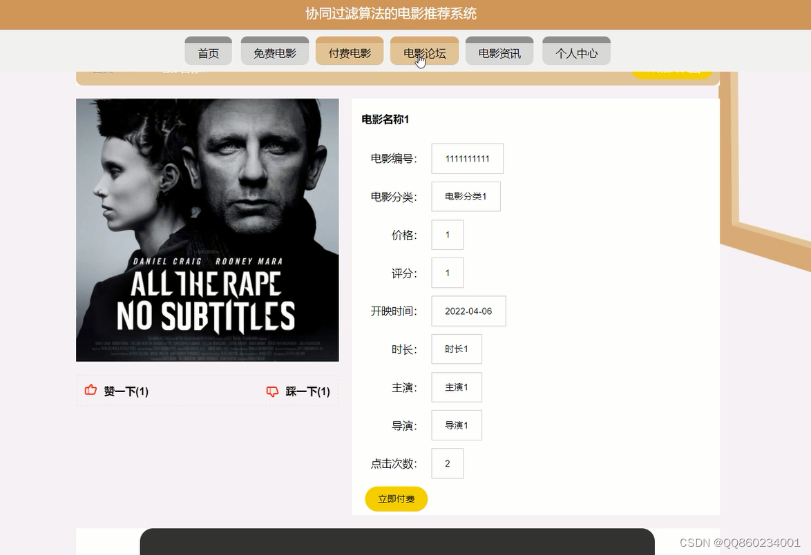Screen dimensions: 811x555
Task: Click the 时长1 duration value
Action: 457,349
